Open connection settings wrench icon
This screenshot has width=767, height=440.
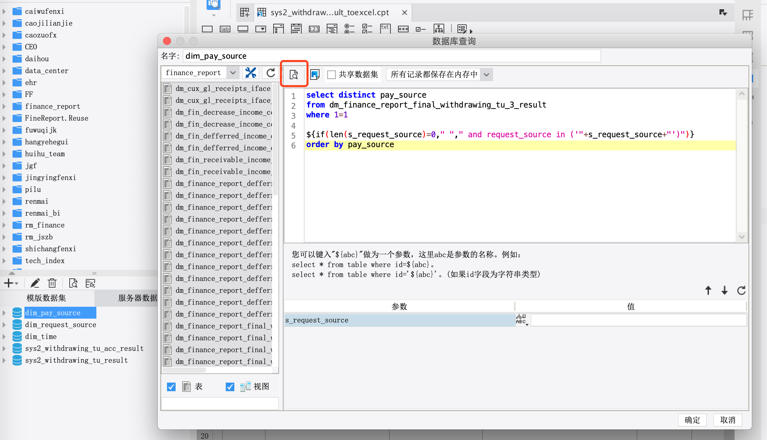click(251, 73)
